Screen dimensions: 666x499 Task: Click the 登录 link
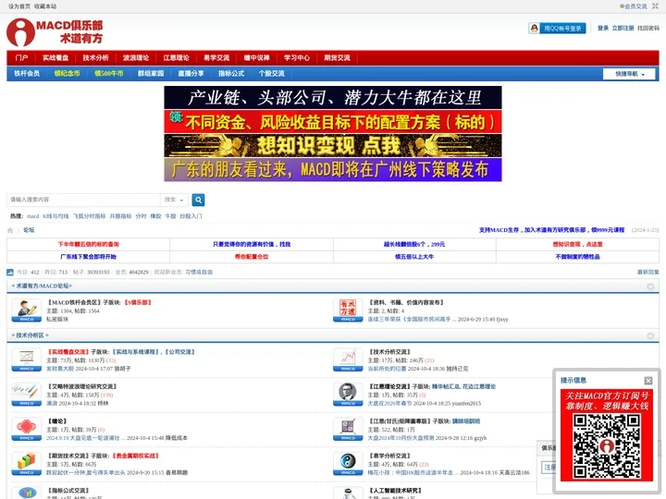603,28
